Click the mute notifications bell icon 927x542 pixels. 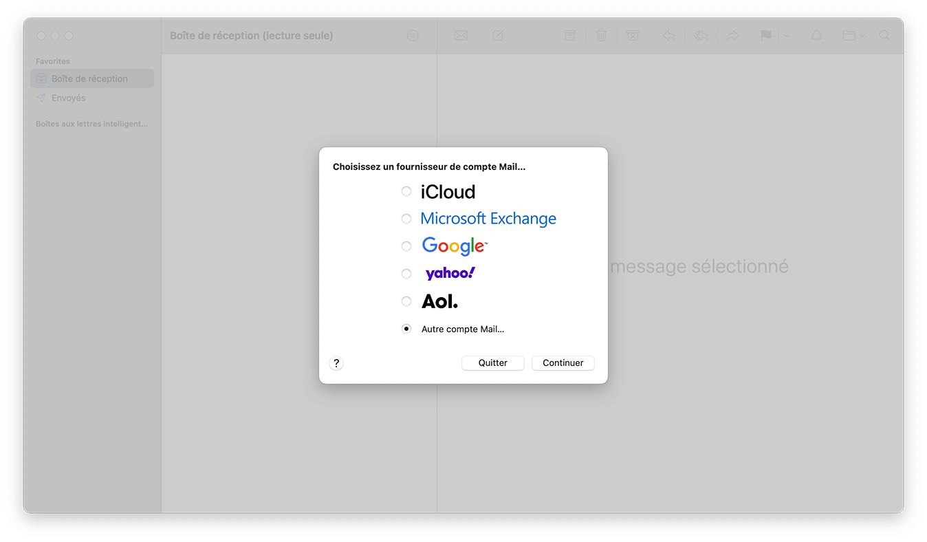pos(816,36)
